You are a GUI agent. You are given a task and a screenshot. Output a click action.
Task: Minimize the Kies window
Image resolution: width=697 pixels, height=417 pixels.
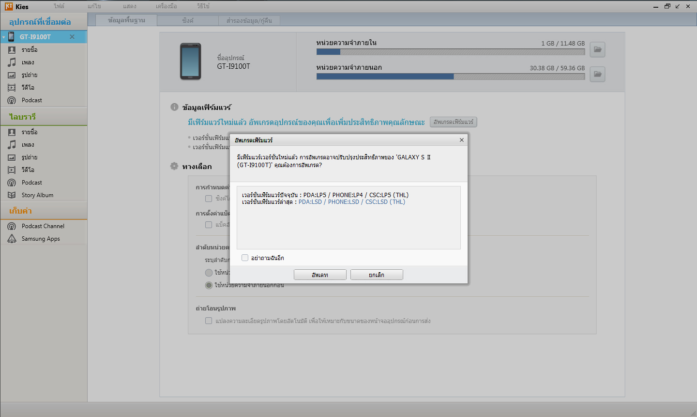click(656, 7)
